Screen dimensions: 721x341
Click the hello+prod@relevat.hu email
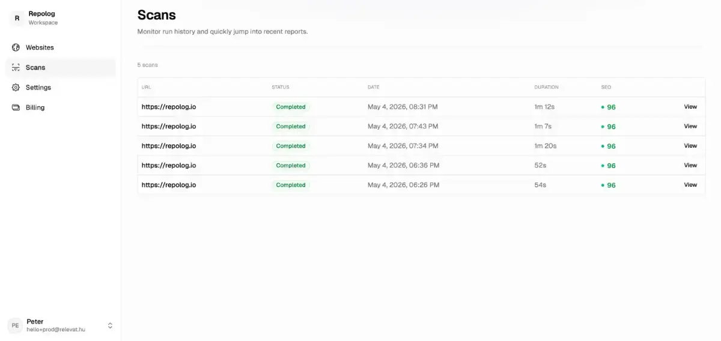tap(56, 330)
